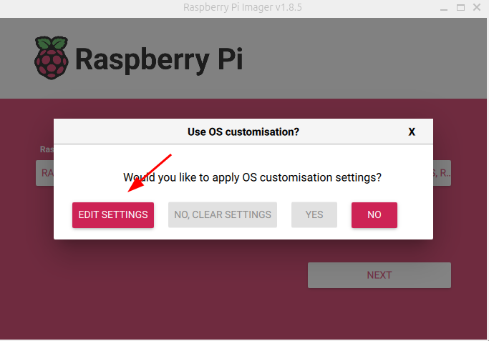The width and height of the screenshot is (489, 341).
Task: Maximize the Raspberry Pi Imager window
Action: pos(460,7)
